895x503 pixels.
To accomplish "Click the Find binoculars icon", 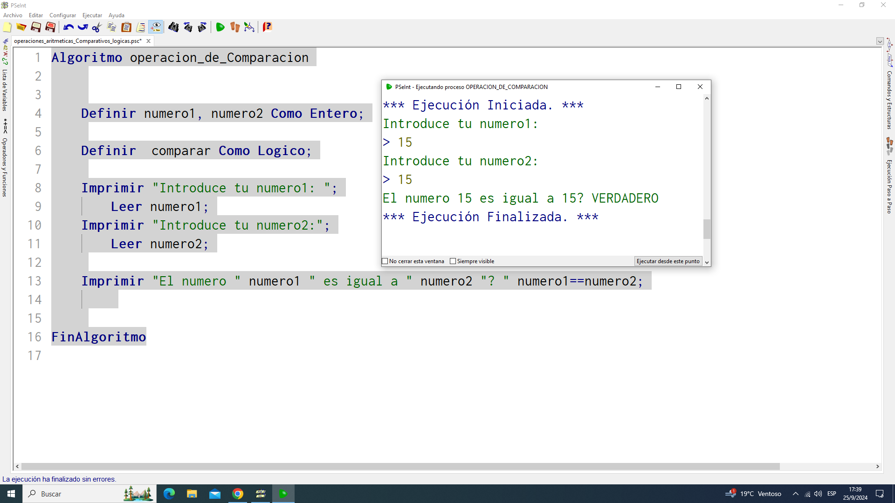I will tap(173, 27).
